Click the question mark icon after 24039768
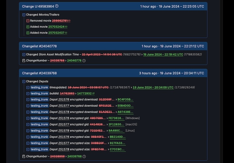Image resolution: width=234 pixels, height=163 pixels. [84, 157]
